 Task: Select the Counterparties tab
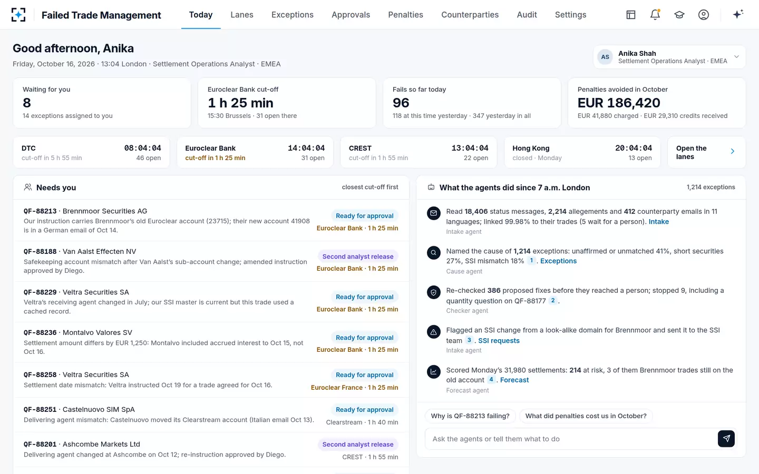(470, 15)
